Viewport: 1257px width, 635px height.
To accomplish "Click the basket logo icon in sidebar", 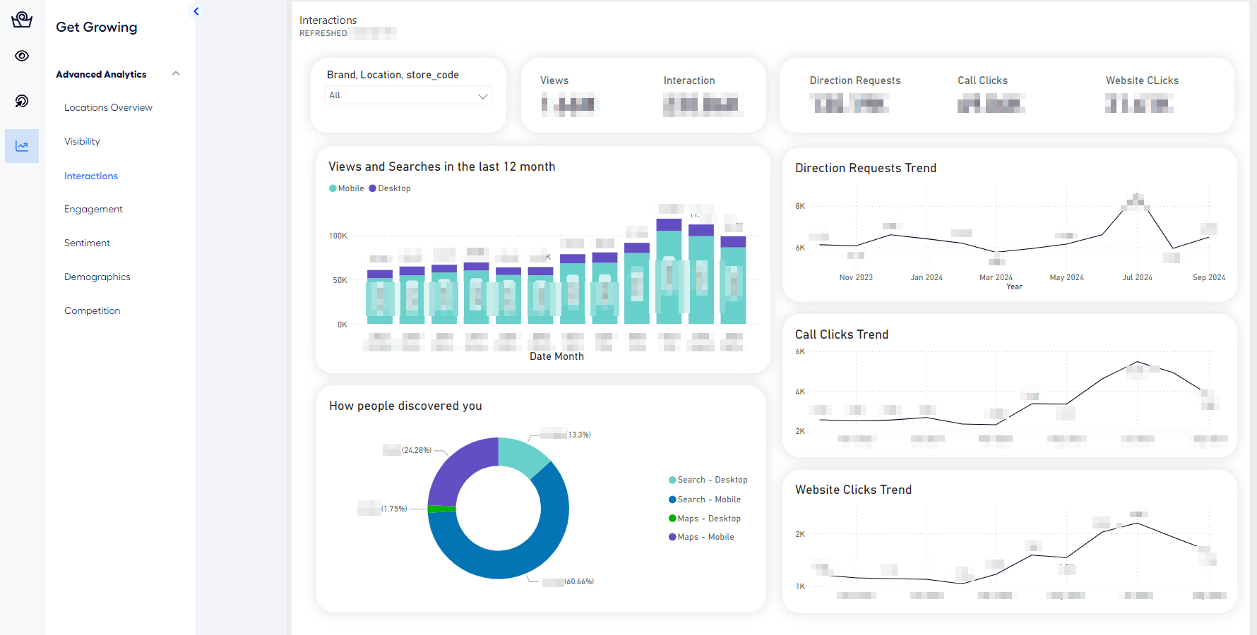I will pos(22,19).
